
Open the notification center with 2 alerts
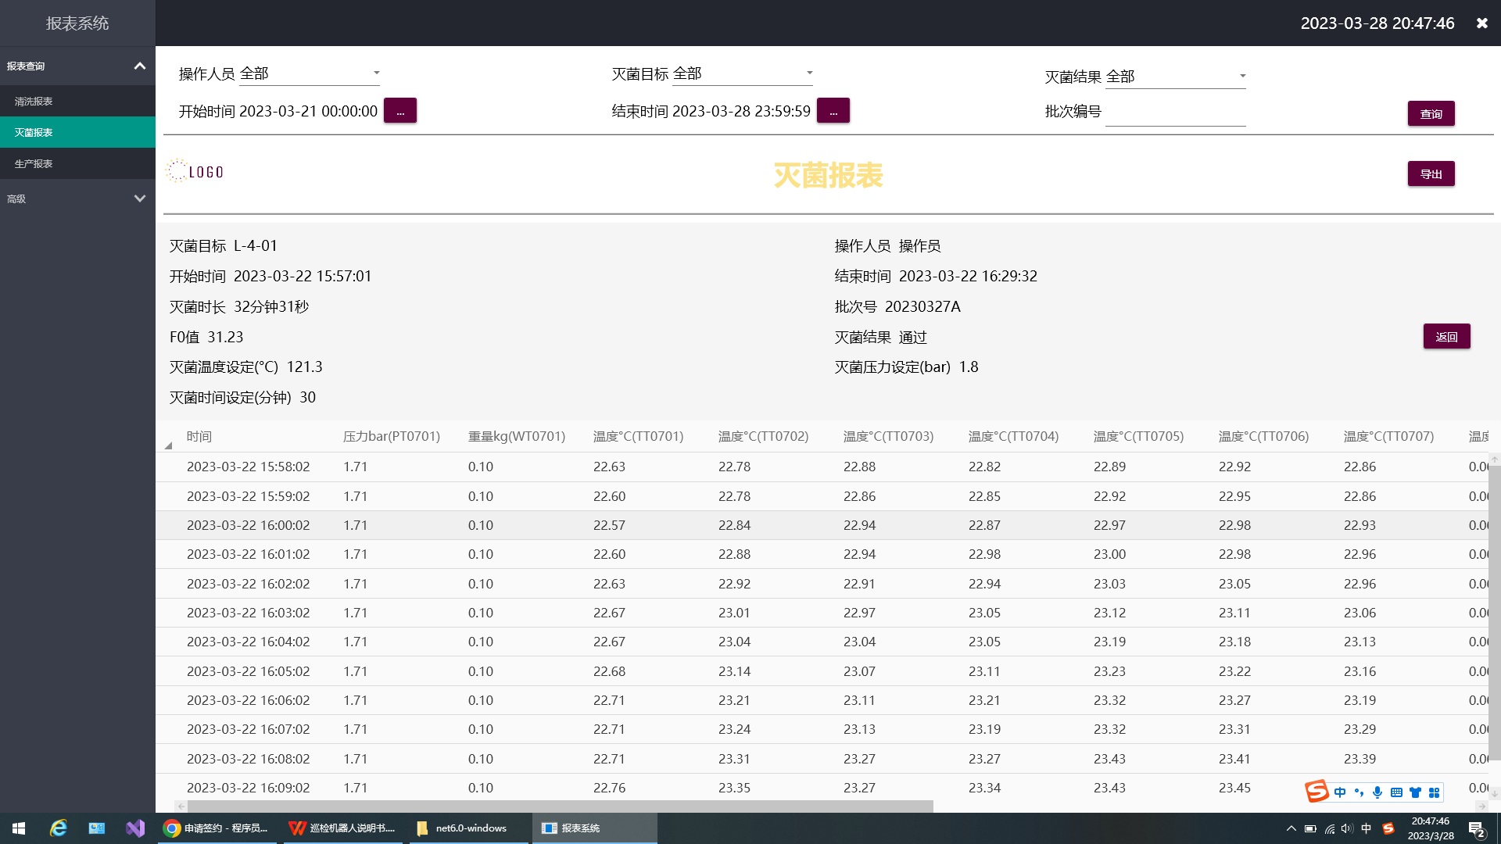click(x=1476, y=829)
